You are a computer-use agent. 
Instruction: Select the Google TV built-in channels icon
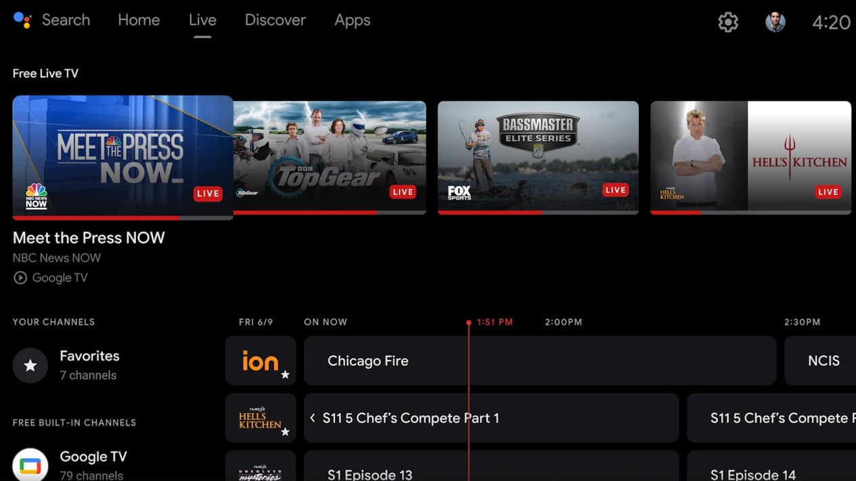point(30,465)
